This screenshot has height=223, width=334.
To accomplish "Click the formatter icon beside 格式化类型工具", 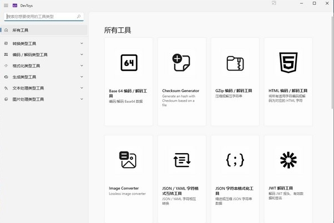I will click(6, 65).
